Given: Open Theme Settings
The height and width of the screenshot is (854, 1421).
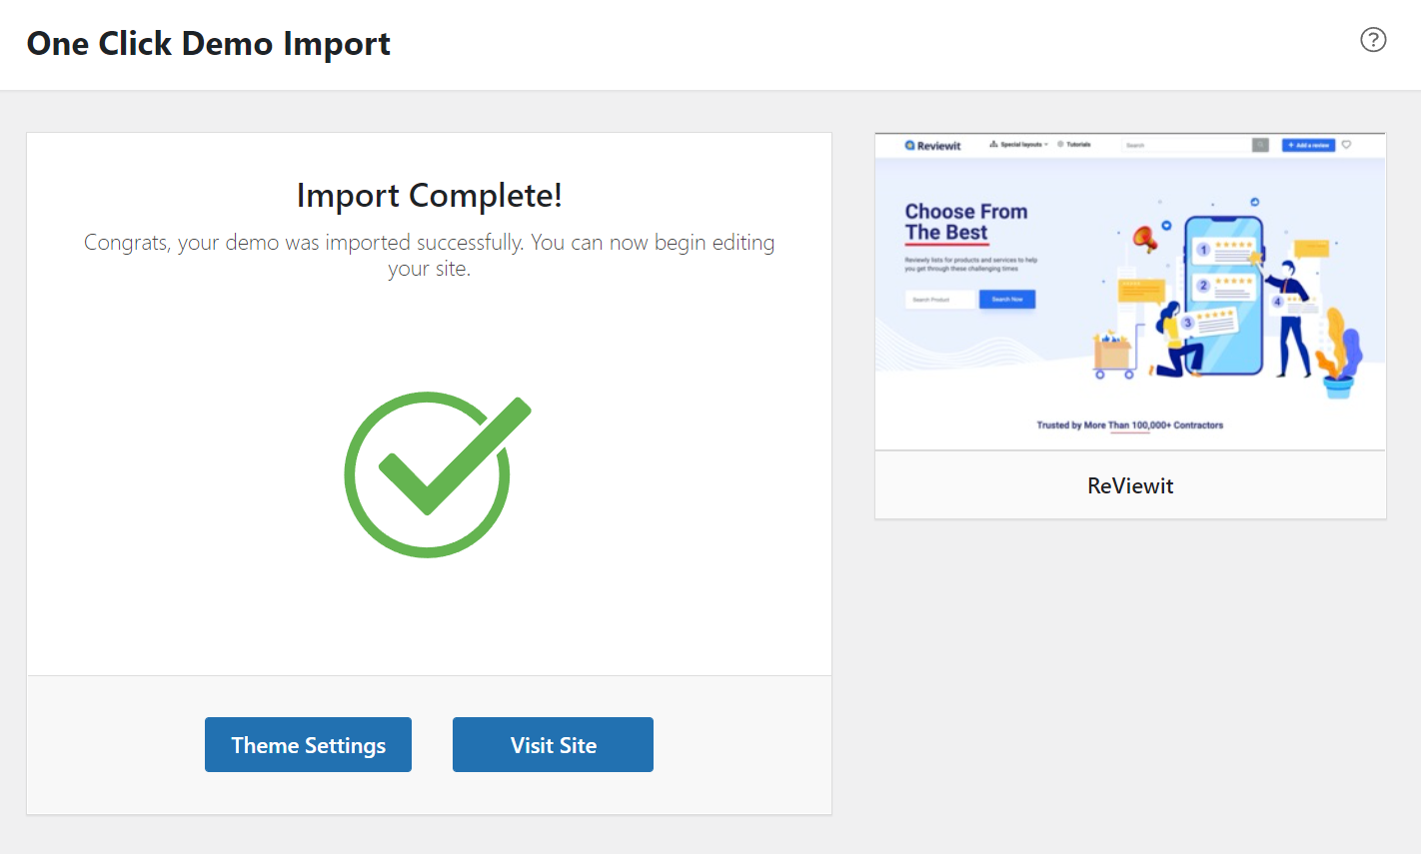Looking at the screenshot, I should click(308, 744).
